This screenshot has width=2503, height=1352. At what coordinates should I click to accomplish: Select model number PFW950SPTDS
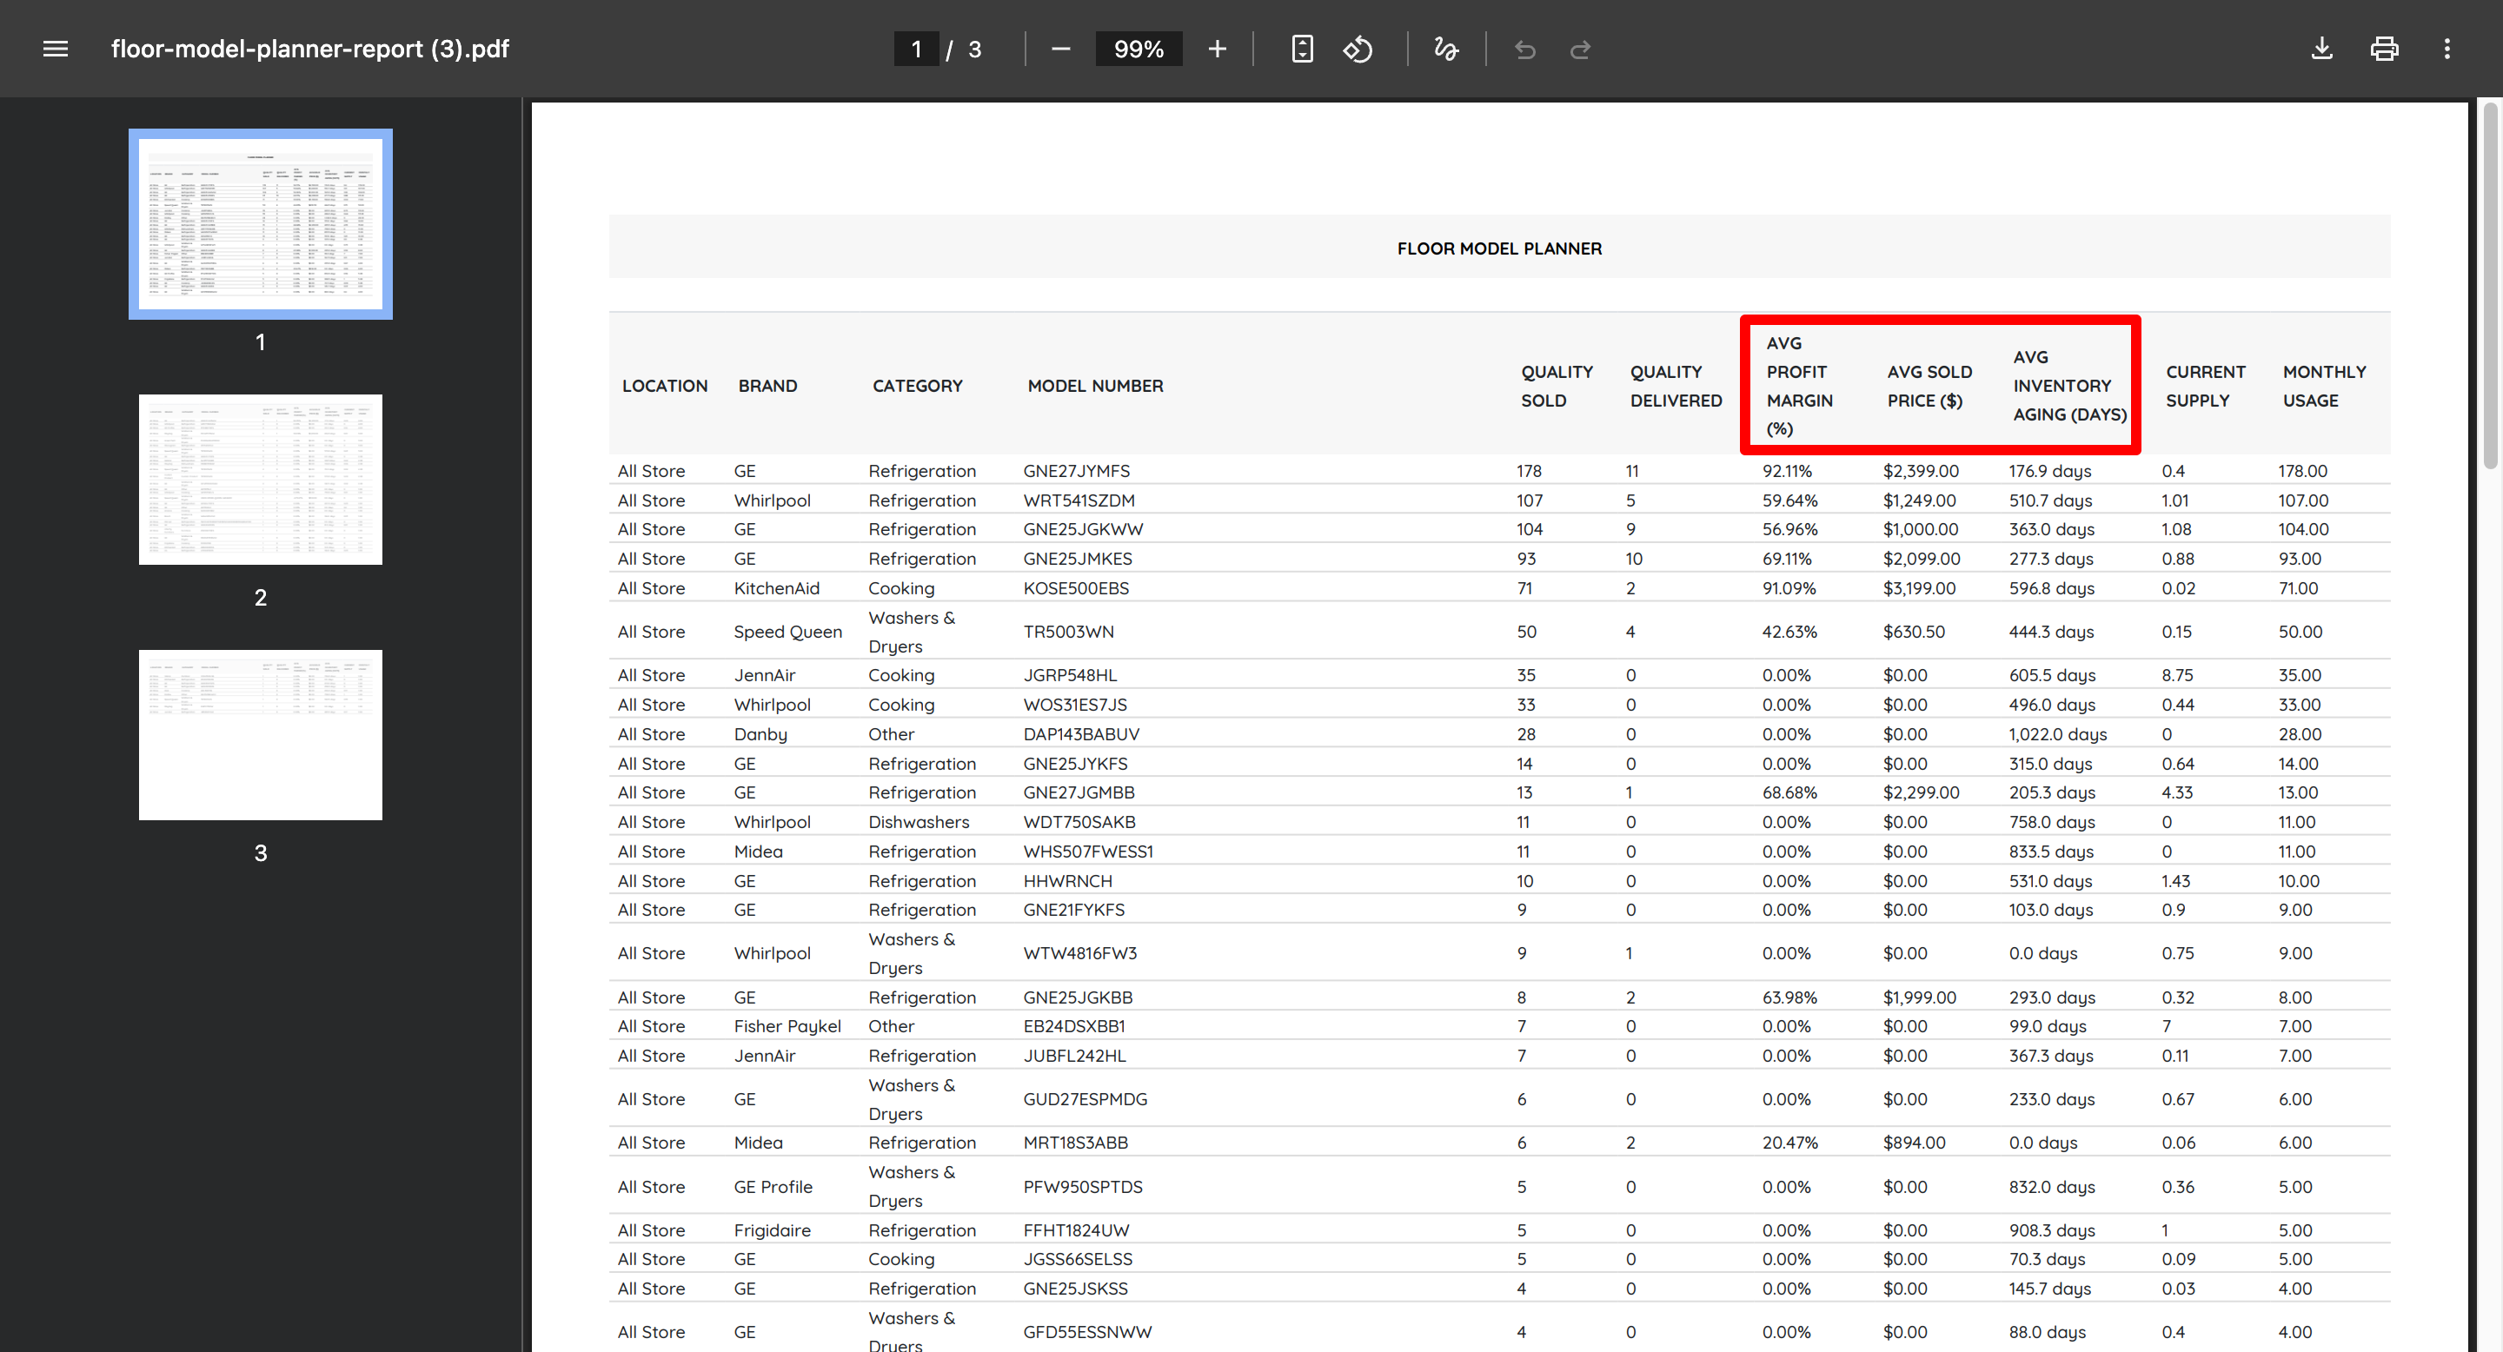coord(1082,1187)
